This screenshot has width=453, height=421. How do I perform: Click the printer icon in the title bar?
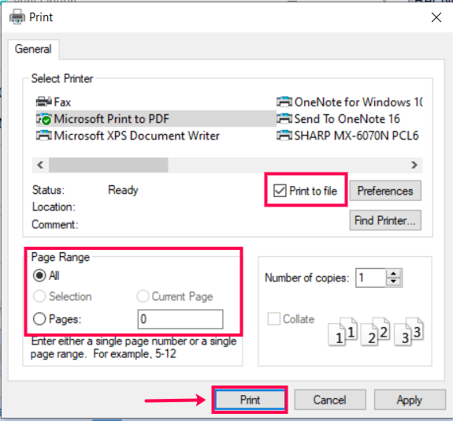tap(17, 17)
